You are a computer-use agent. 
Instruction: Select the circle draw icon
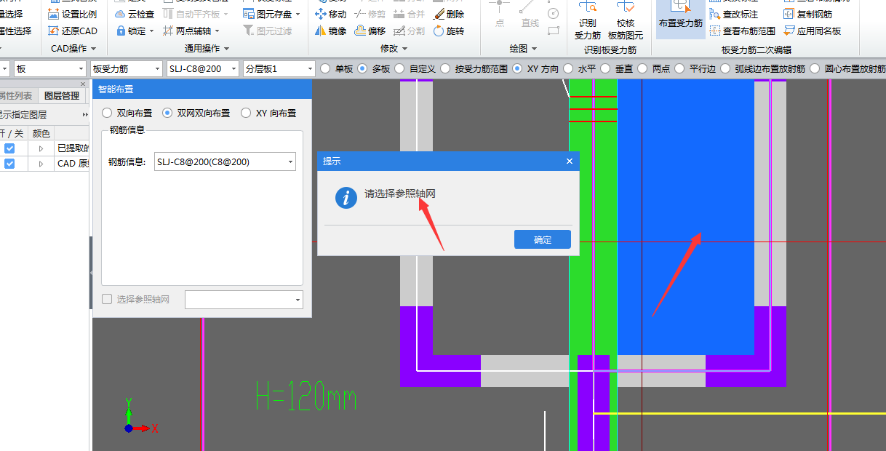coord(554,13)
